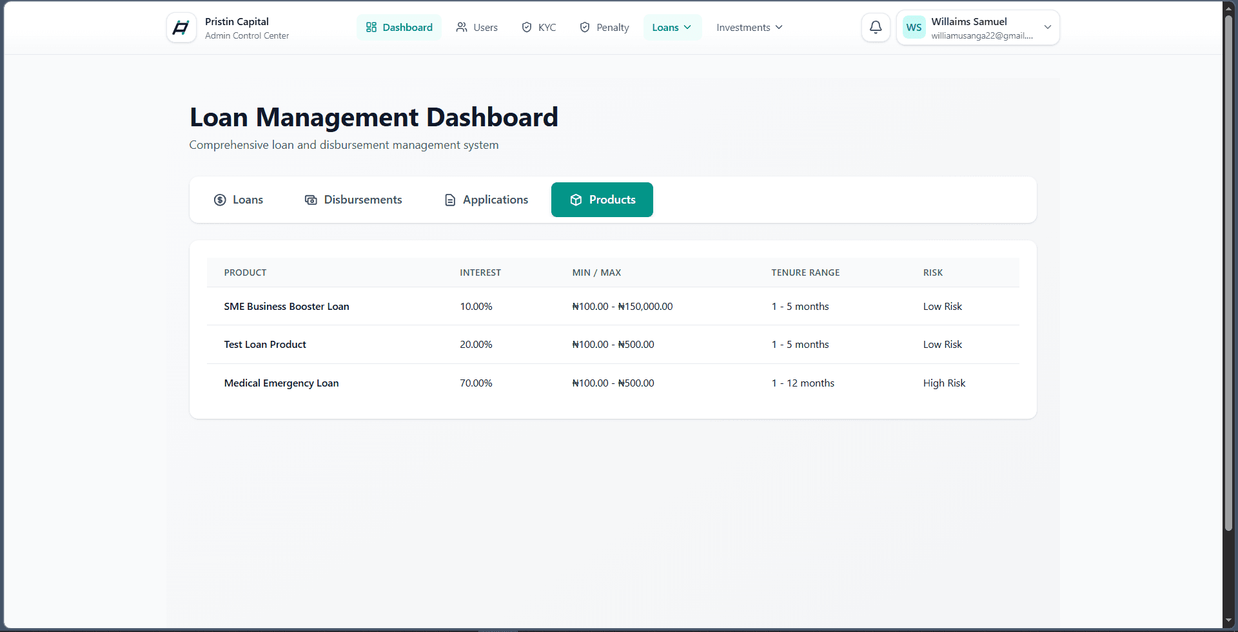Click the Products box icon
1238x632 pixels.
[576, 200]
